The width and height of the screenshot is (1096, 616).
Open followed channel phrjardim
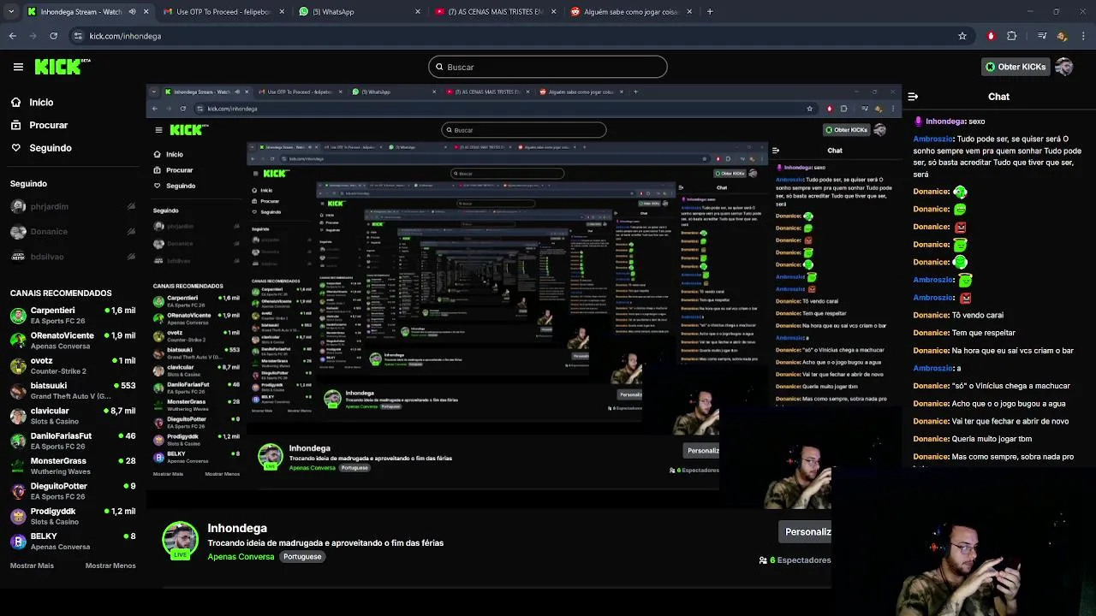[x=73, y=206]
